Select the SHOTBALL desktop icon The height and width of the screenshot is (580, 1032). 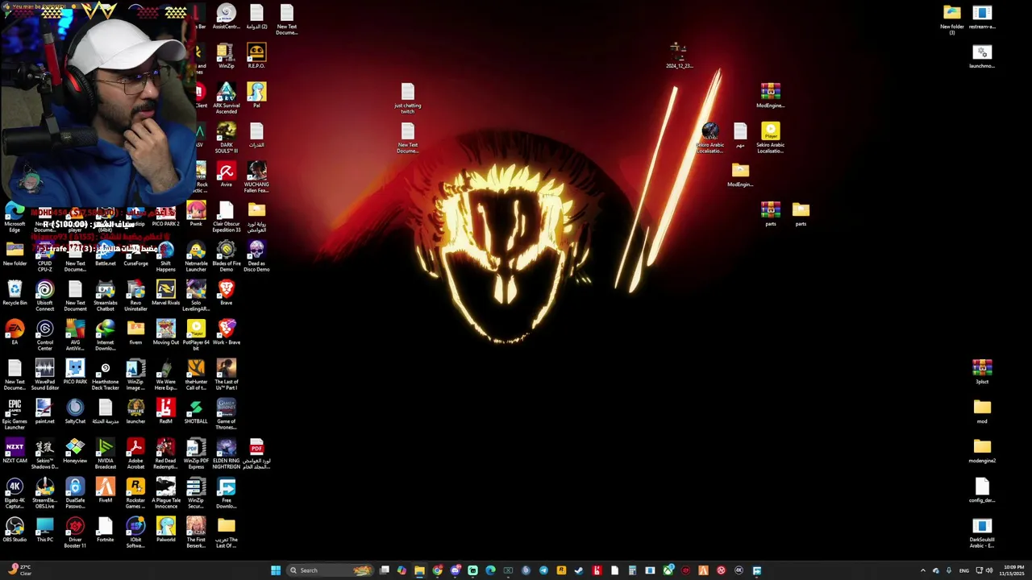point(196,412)
